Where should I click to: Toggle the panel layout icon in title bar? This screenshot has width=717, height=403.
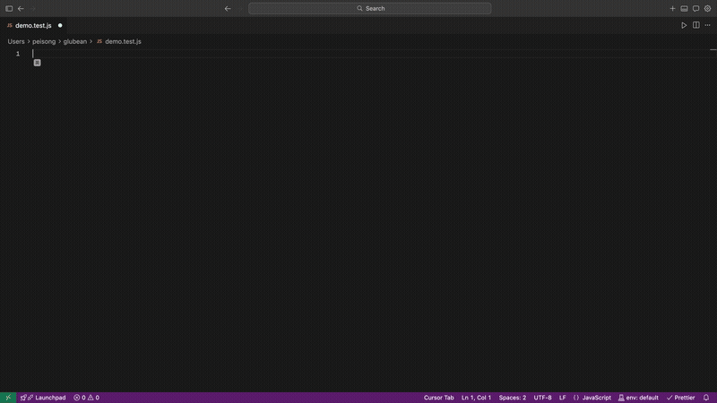click(684, 8)
